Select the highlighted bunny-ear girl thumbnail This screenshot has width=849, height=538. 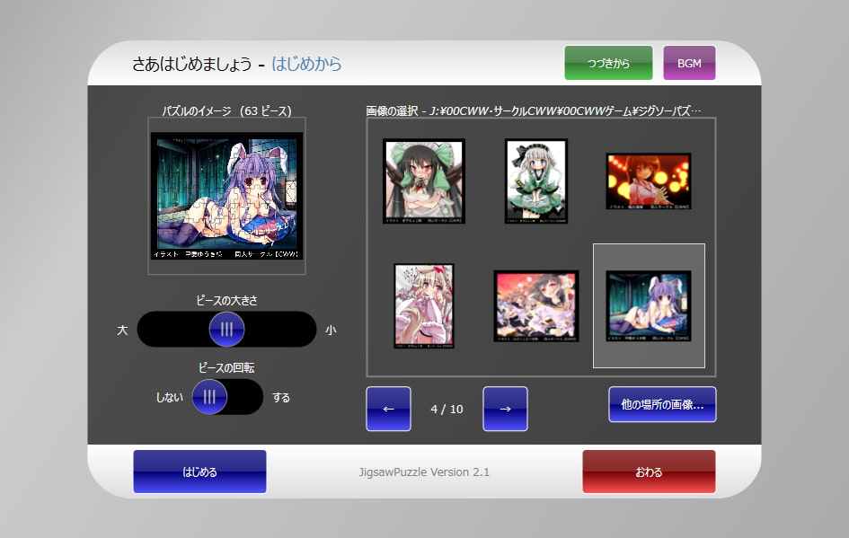click(x=649, y=305)
